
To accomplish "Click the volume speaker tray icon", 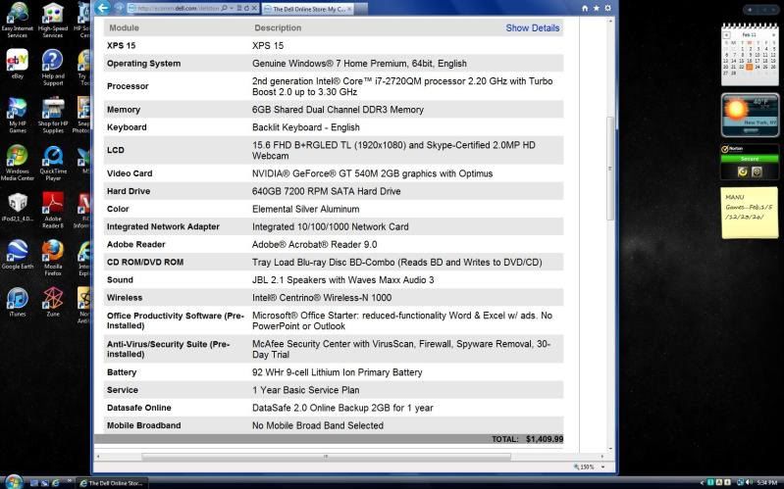I will click(749, 482).
